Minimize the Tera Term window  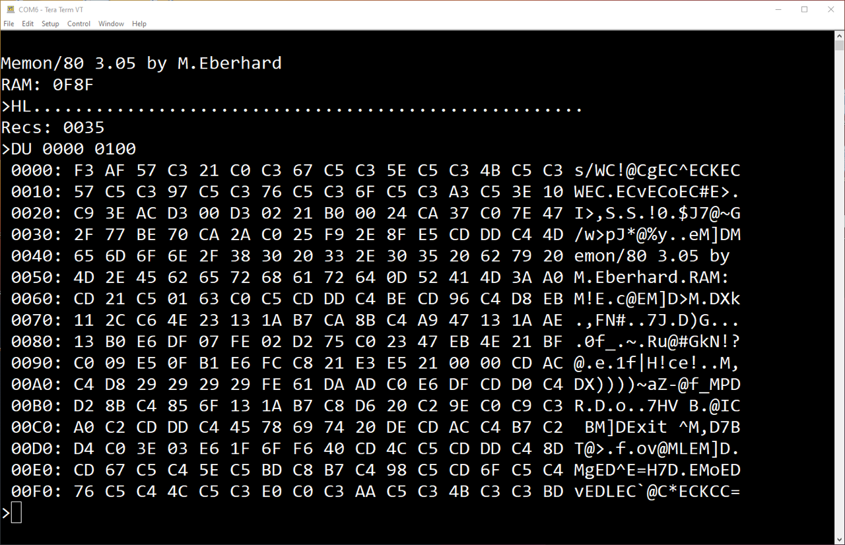click(774, 9)
